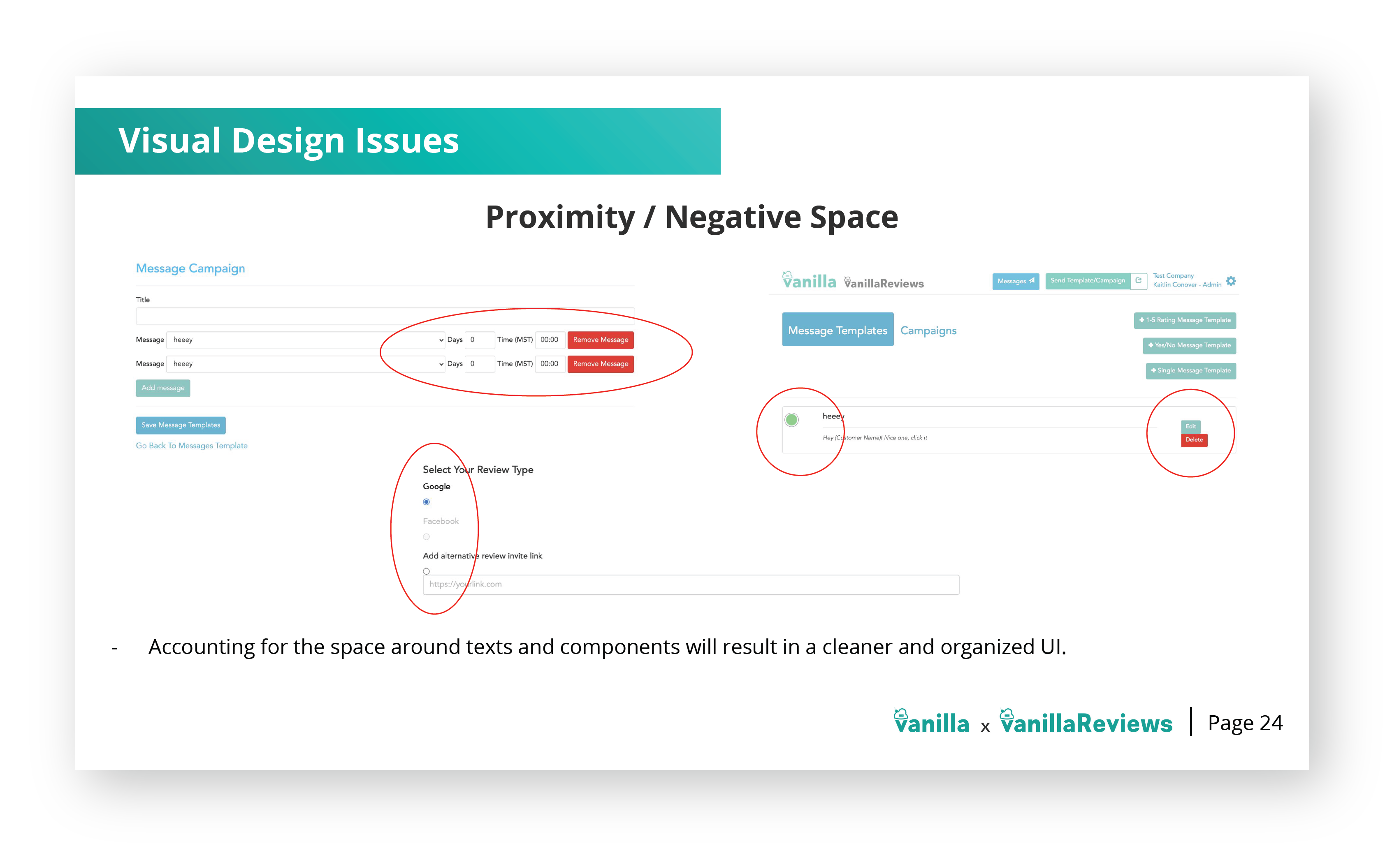This screenshot has height=846, width=1385.
Task: Select alternative review invite link radio
Action: (x=426, y=571)
